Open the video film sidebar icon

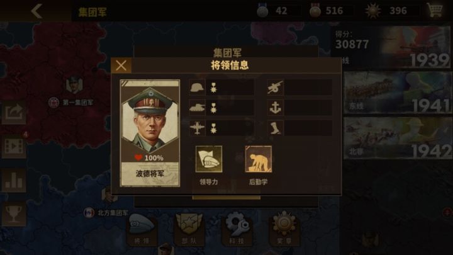[x=14, y=147]
